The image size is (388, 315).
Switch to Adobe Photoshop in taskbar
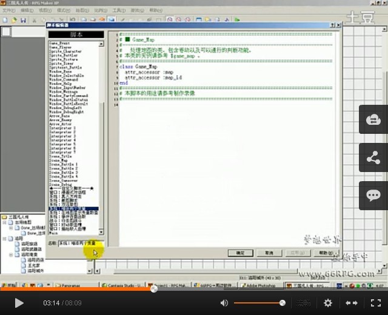pyautogui.click(x=261, y=285)
